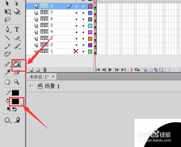The width and height of the screenshot is (181, 147).
Task: Reset to black and white colors
Action: 9,109
